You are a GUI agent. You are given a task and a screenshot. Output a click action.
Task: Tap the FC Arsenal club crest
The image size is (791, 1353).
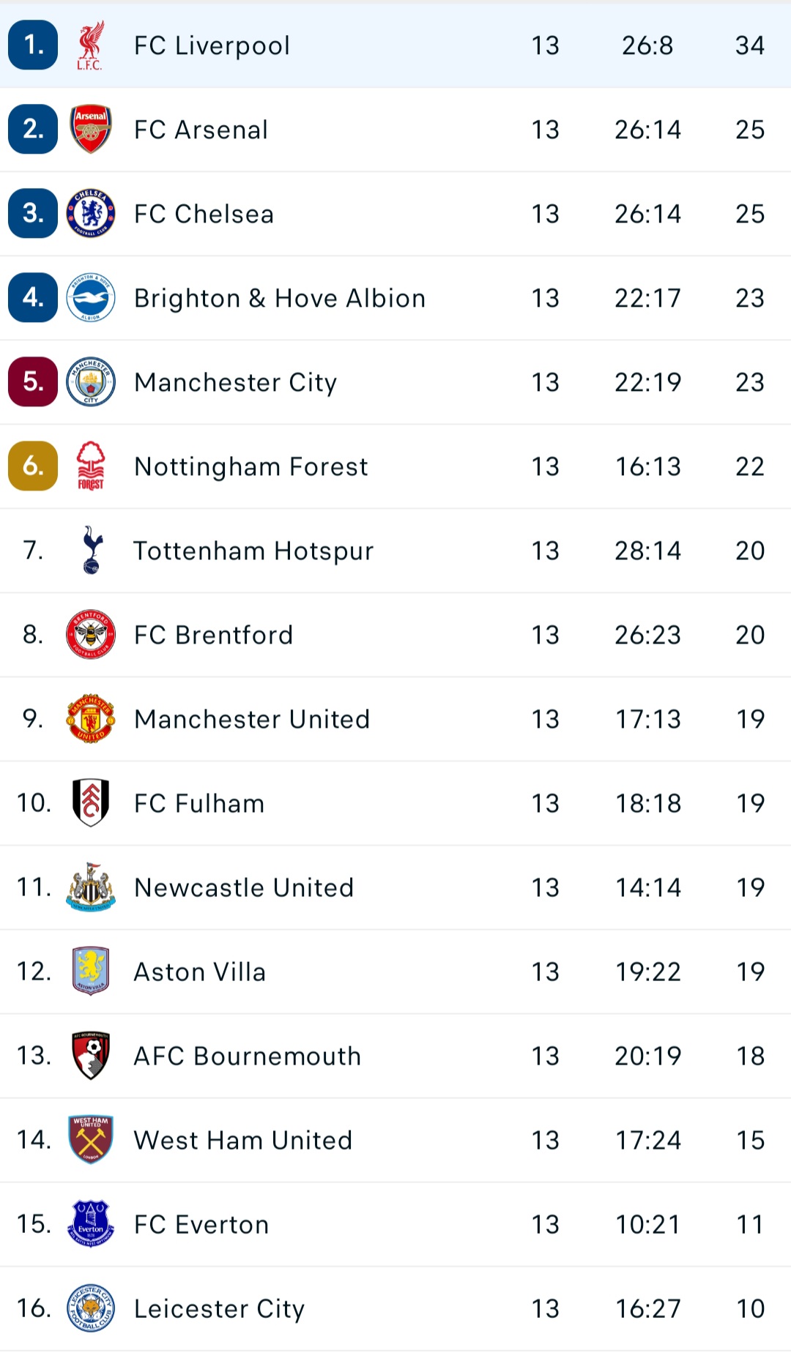91,129
